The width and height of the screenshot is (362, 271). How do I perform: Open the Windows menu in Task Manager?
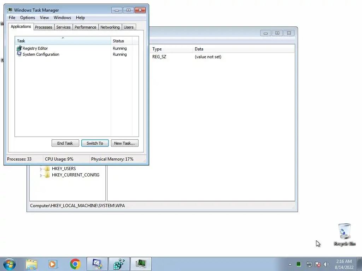[62, 18]
